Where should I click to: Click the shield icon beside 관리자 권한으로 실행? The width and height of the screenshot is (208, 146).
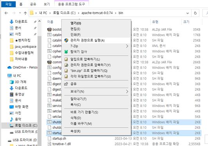click(66, 40)
